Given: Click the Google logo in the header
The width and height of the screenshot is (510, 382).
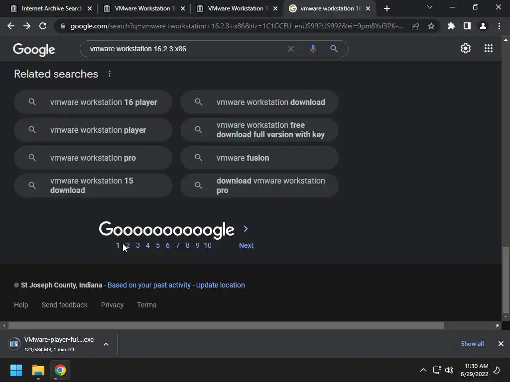Looking at the screenshot, I should [34, 49].
